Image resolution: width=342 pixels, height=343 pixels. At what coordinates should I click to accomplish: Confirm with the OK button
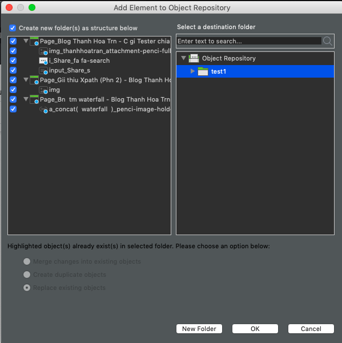coord(255,329)
